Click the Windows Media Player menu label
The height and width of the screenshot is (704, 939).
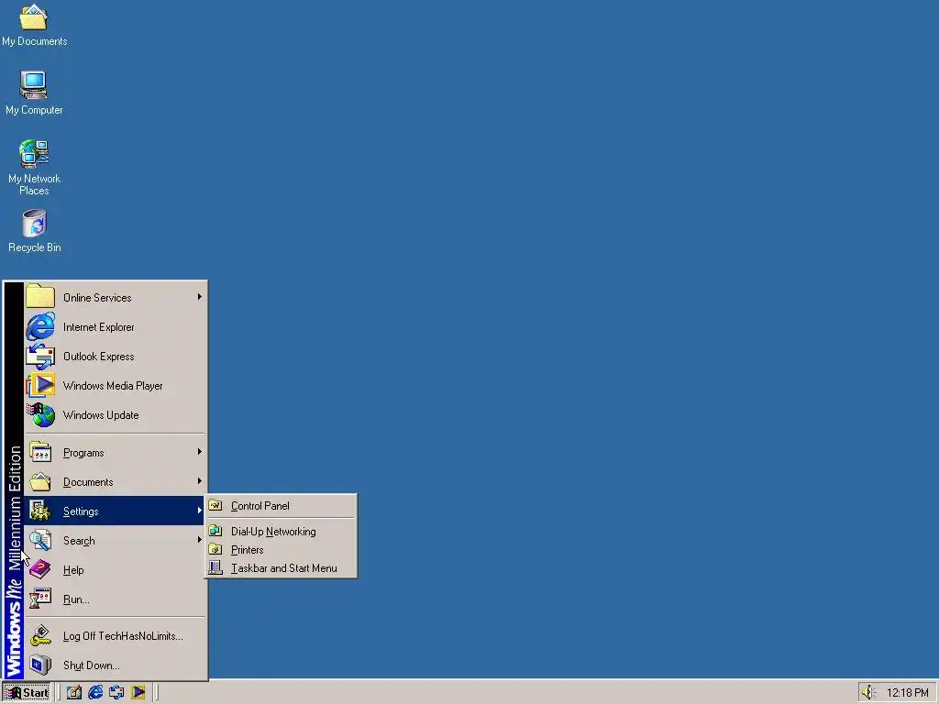[x=113, y=386]
